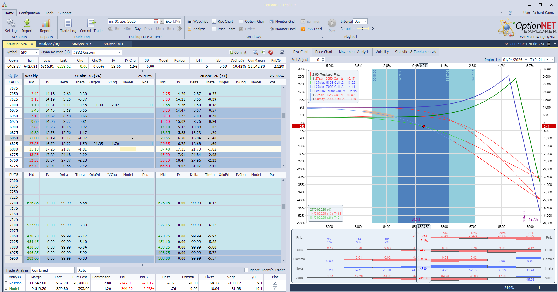558x292 pixels.
Task: Open the RSS Feed window
Action: point(311,29)
